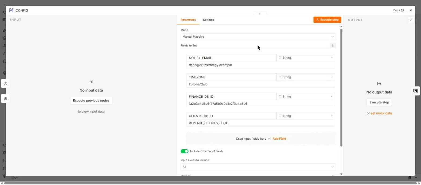
Task: Open type dropdown for CLIENTS_DB_ID field
Action: point(306,116)
